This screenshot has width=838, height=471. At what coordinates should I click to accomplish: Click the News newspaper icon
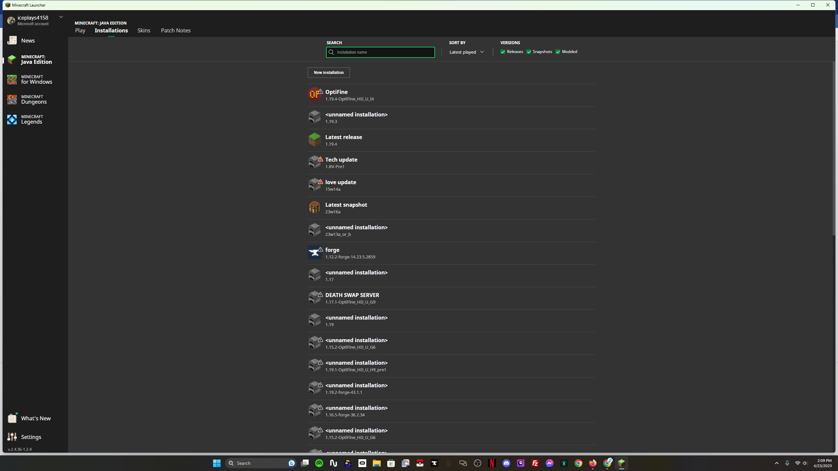click(x=12, y=41)
